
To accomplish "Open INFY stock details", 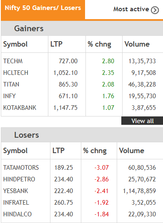I will pos(9,96).
